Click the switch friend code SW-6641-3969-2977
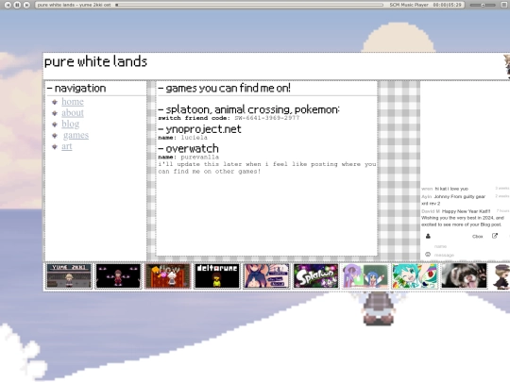Image resolution: width=510 pixels, height=382 pixels. [267, 118]
